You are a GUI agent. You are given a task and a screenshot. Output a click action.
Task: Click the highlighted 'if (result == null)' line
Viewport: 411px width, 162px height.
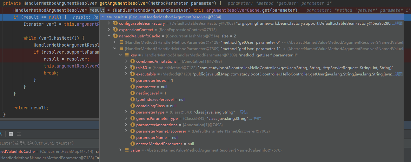[40, 17]
